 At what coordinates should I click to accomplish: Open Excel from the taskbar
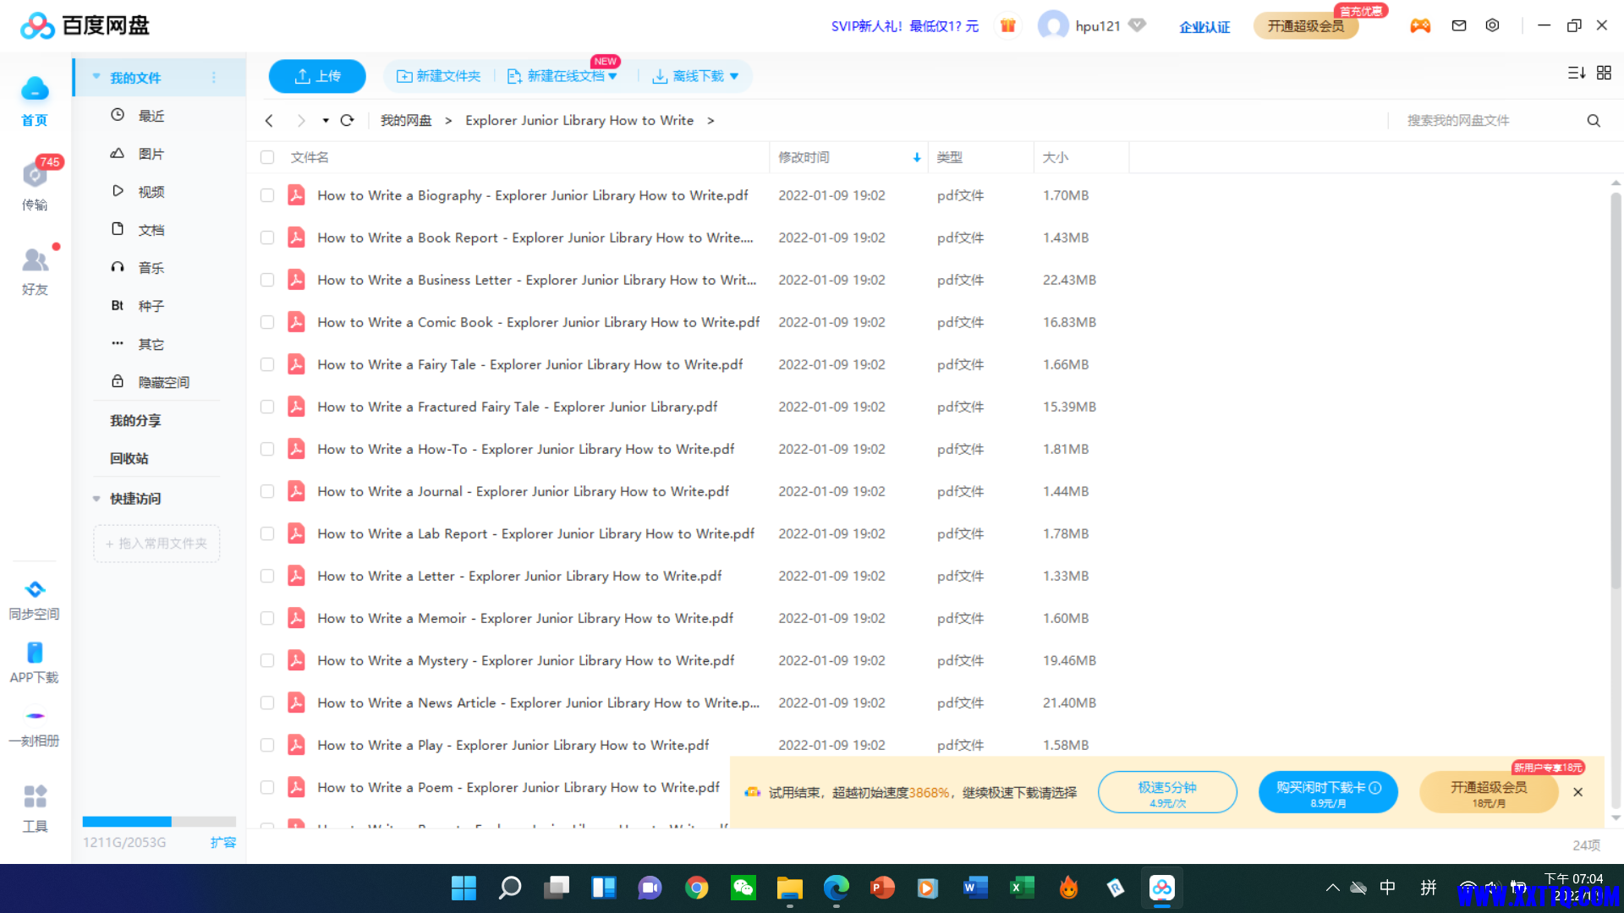tap(1022, 888)
